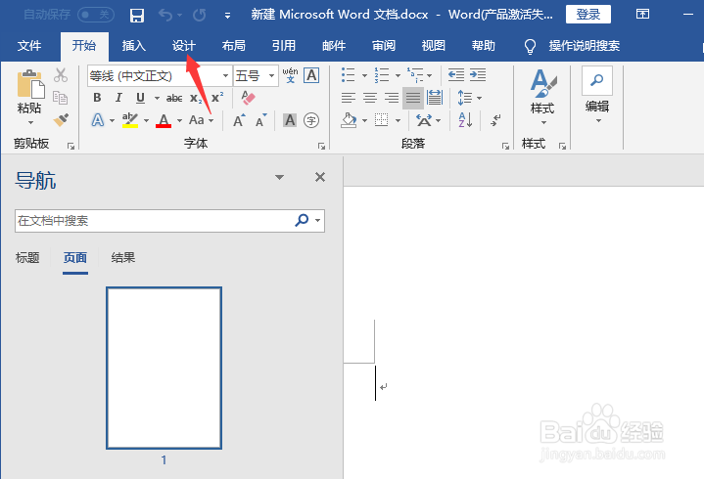This screenshot has height=479, width=704.
Task: Open the Clipboard pane launcher
Action: tap(70, 146)
